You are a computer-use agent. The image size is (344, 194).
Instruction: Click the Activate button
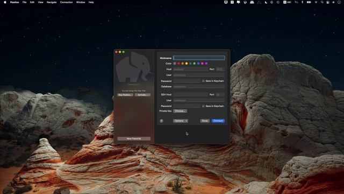(x=142, y=95)
